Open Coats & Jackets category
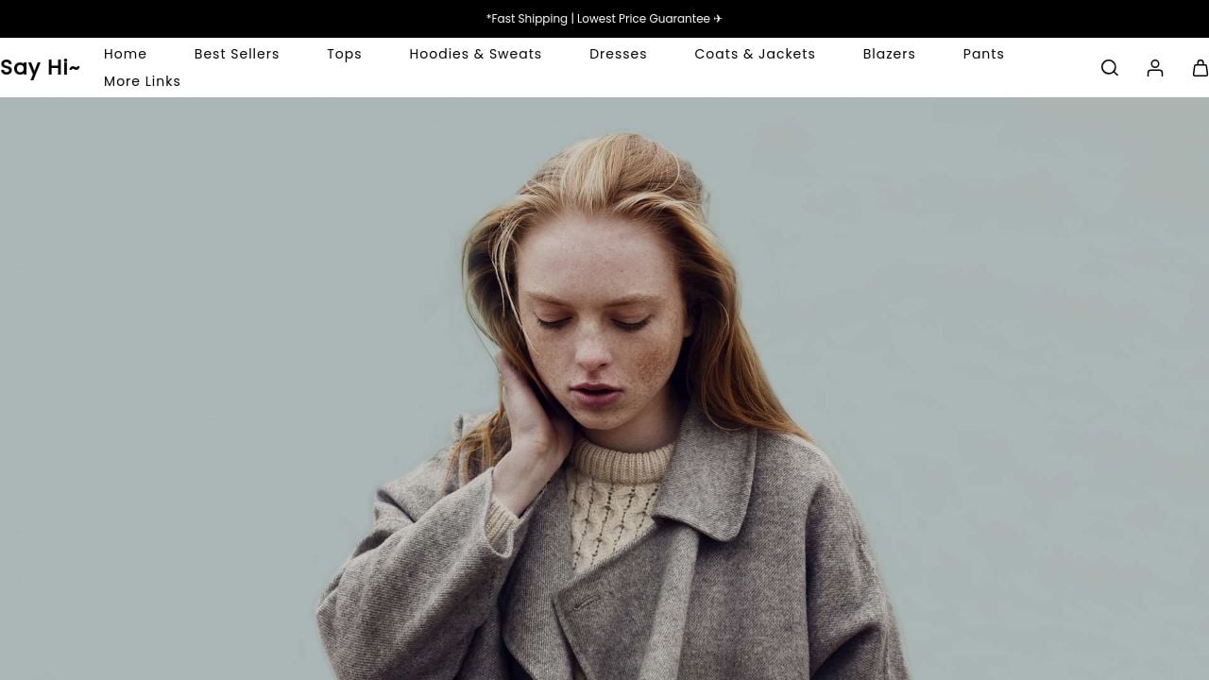This screenshot has height=680, width=1209. point(755,54)
